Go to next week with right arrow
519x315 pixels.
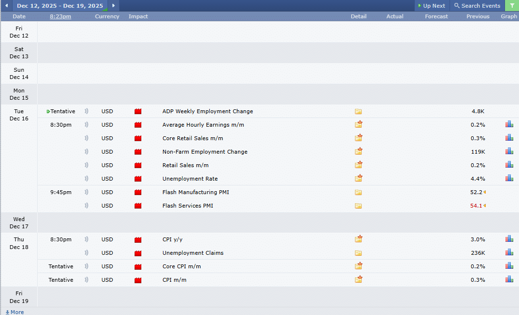[x=113, y=6]
